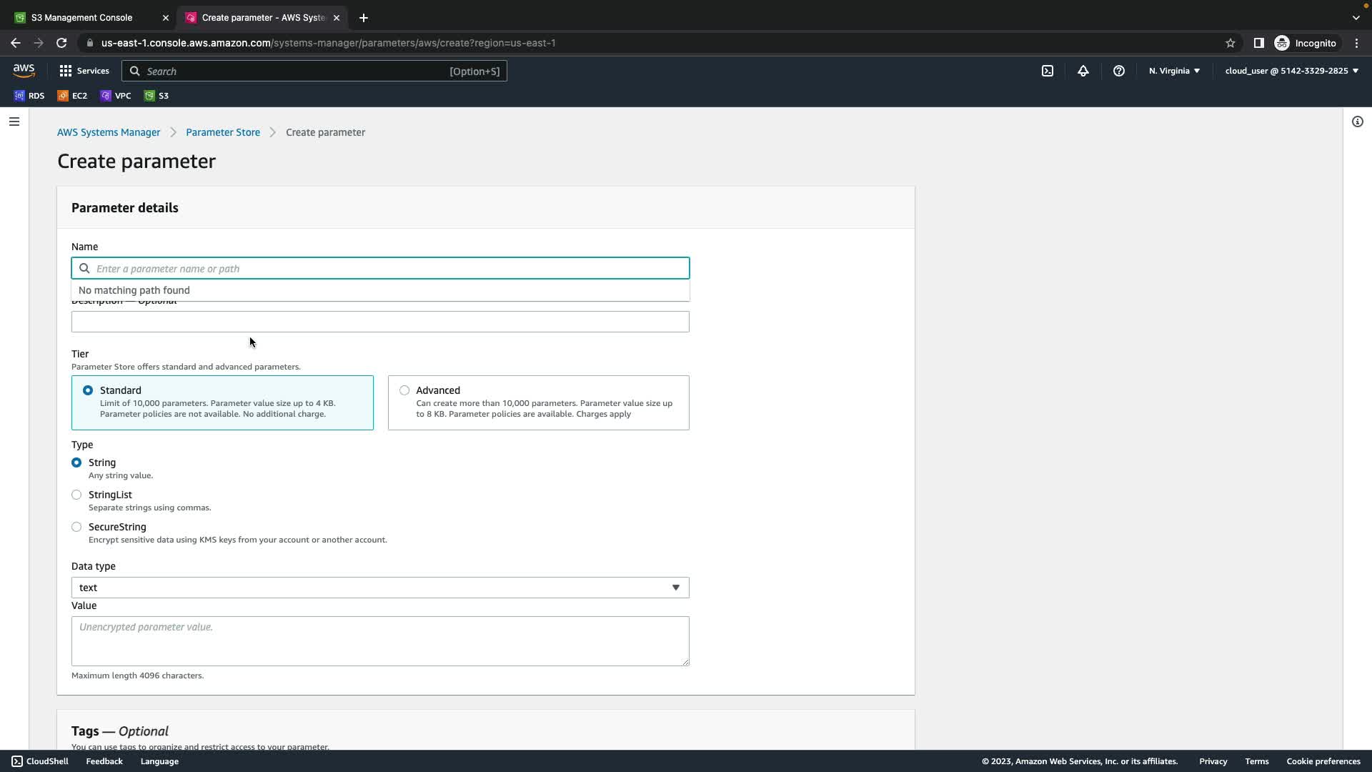Select the Advanced tier option

click(x=404, y=390)
